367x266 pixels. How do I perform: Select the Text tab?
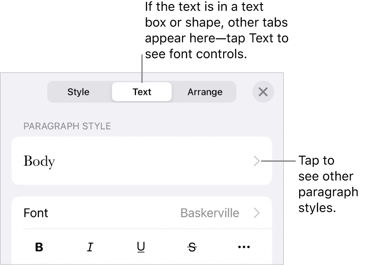(x=142, y=92)
